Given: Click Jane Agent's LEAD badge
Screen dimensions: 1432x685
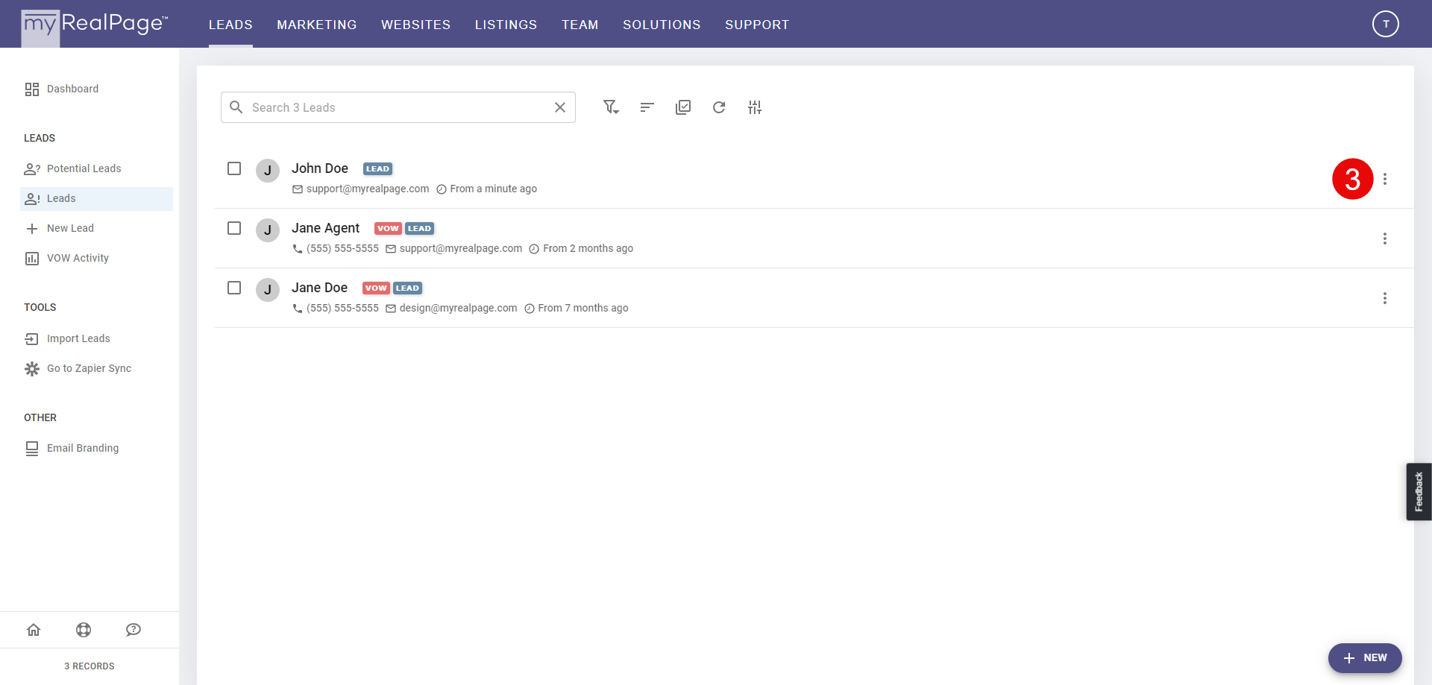Looking at the screenshot, I should [x=419, y=229].
